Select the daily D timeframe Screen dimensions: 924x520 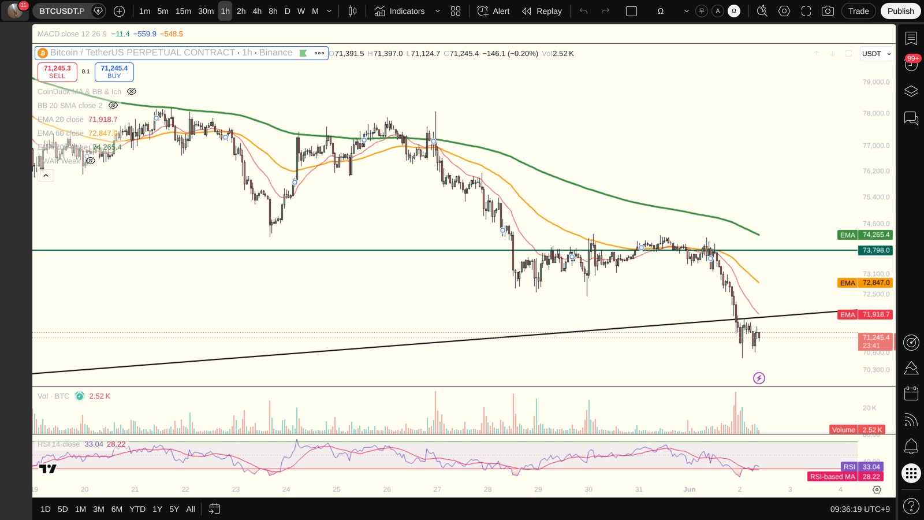[x=287, y=11]
